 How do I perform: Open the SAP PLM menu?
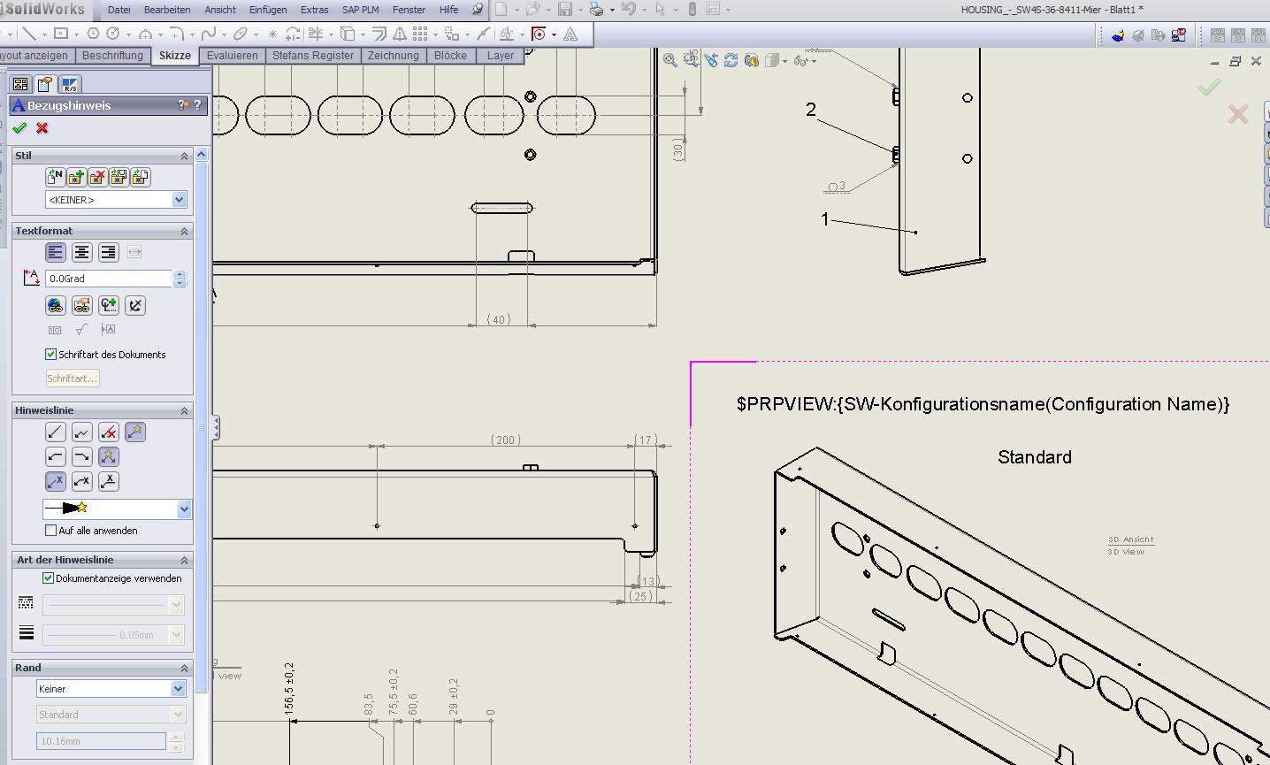tap(361, 10)
